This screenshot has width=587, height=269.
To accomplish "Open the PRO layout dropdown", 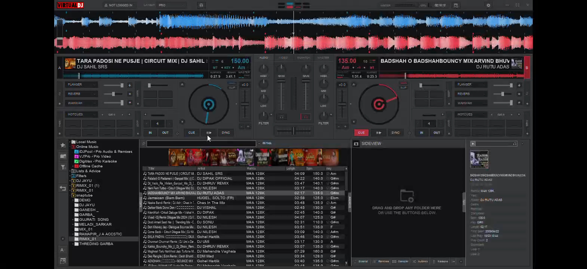I will 172,5.
